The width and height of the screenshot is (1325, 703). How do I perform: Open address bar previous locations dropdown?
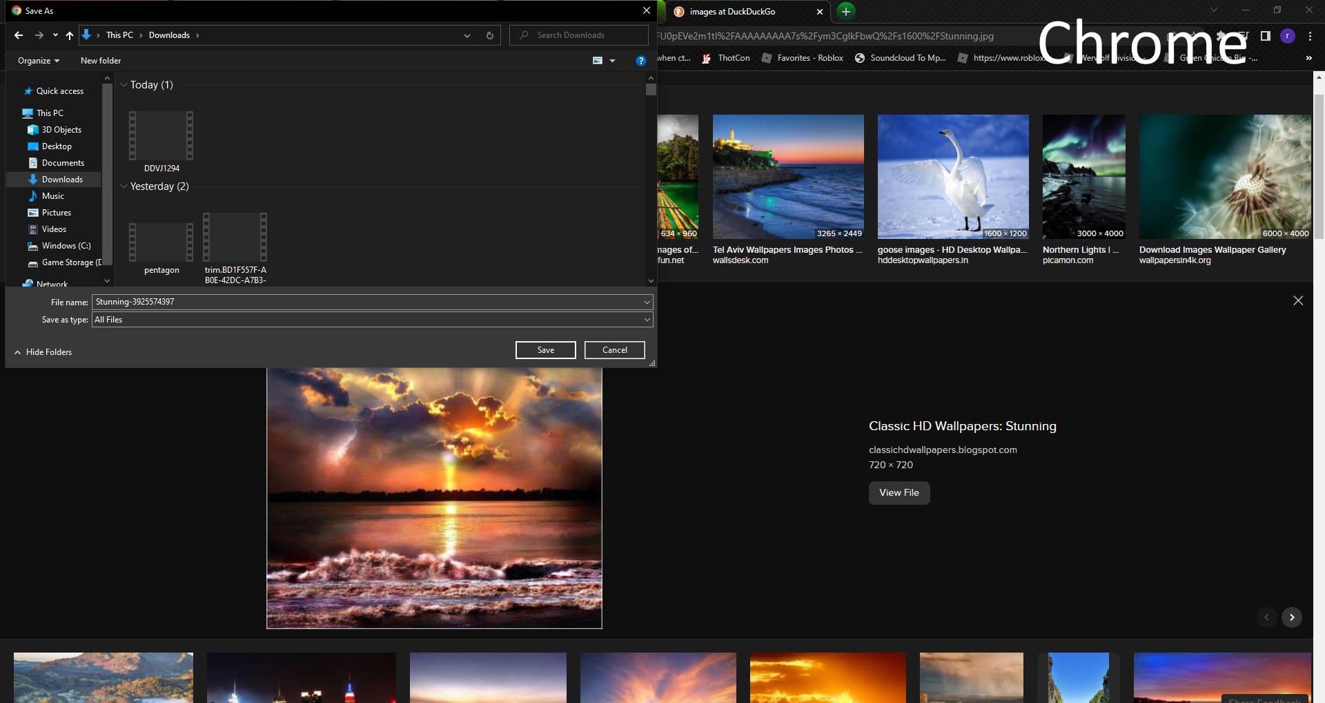(467, 35)
